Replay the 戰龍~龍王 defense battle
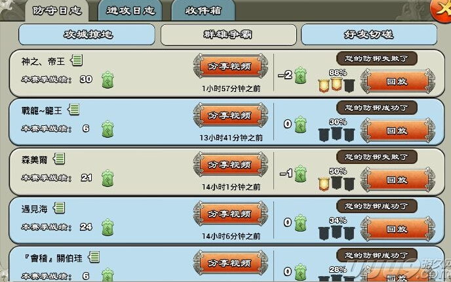The image size is (451, 282). click(397, 131)
